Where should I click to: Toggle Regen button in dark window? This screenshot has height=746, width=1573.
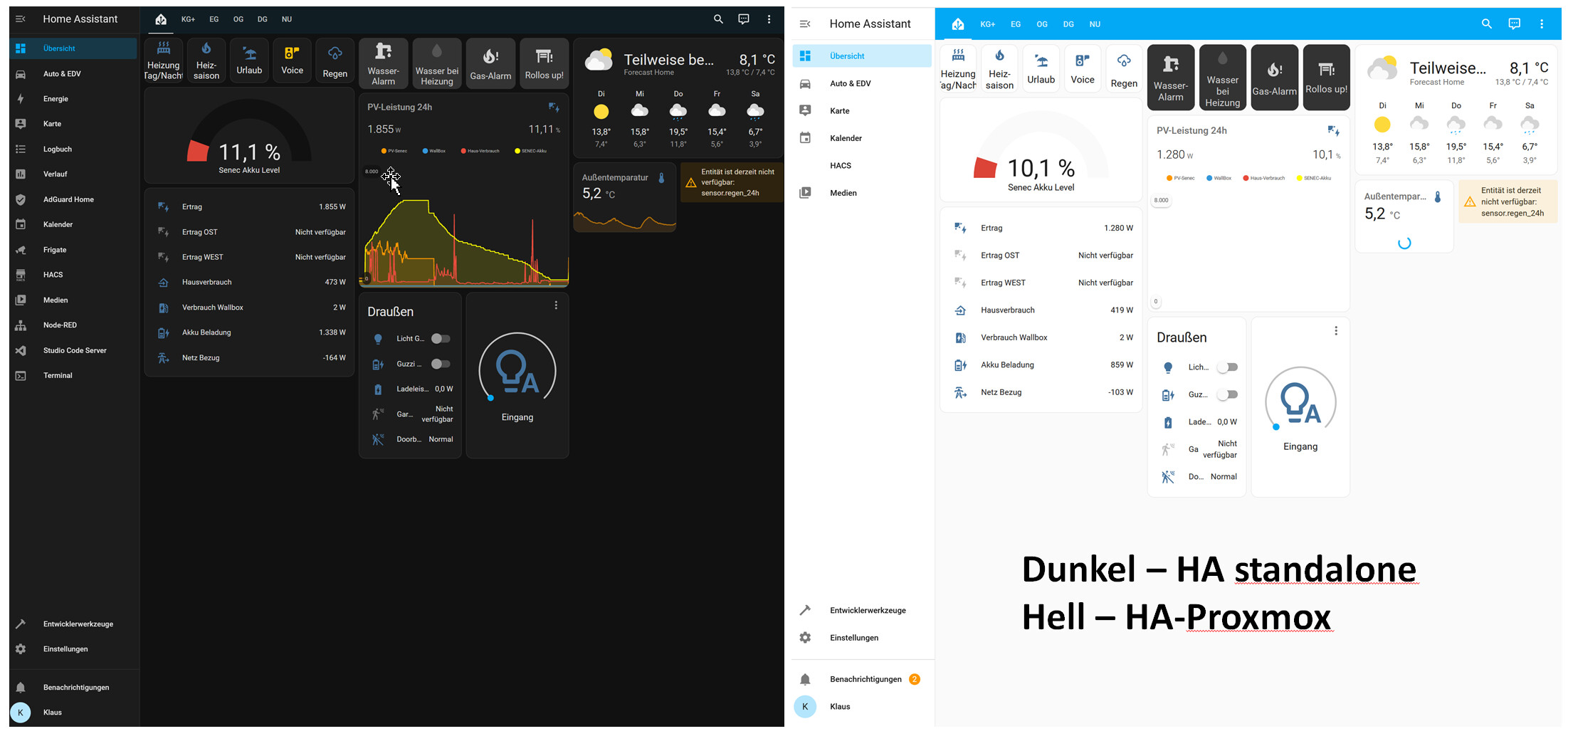(335, 61)
